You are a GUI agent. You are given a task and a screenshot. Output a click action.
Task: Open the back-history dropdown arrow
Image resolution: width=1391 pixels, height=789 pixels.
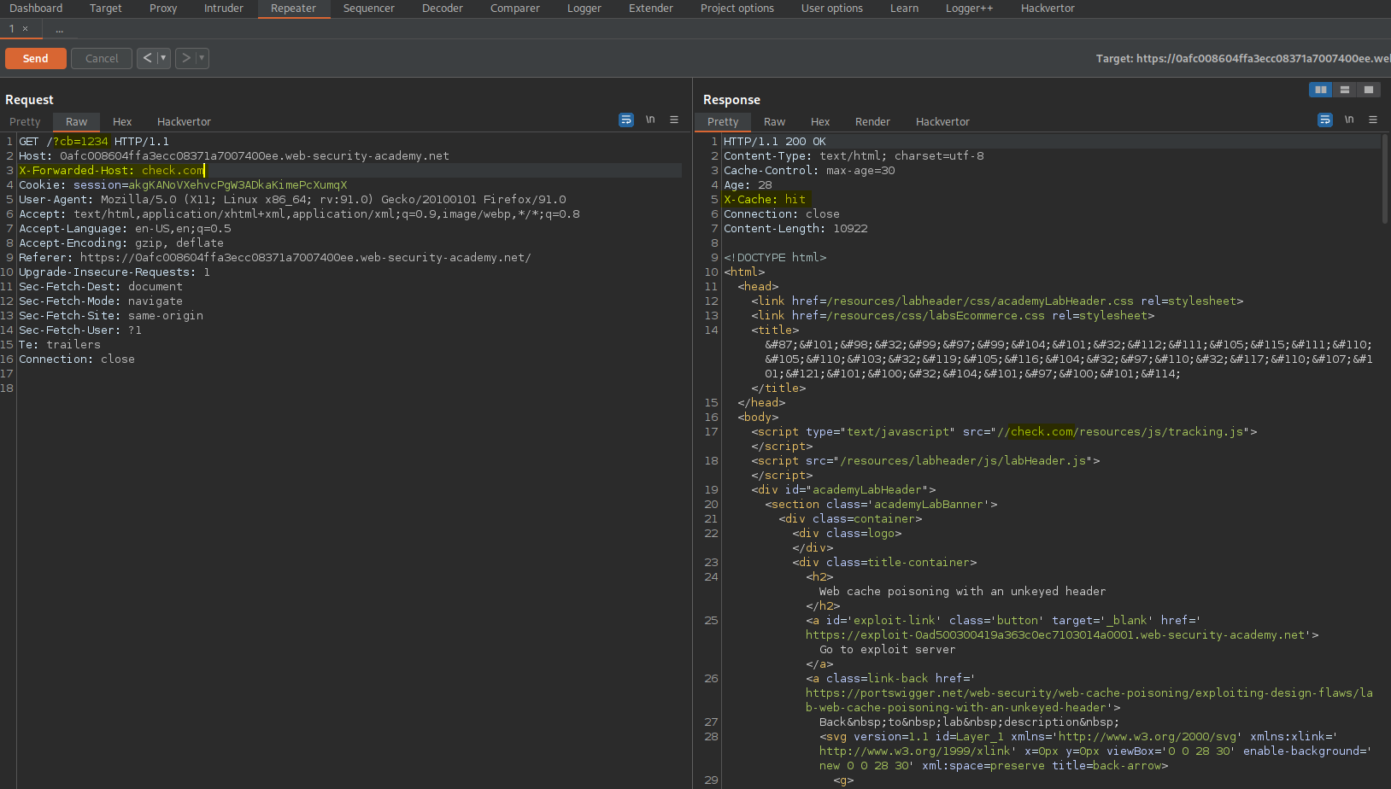(x=163, y=58)
